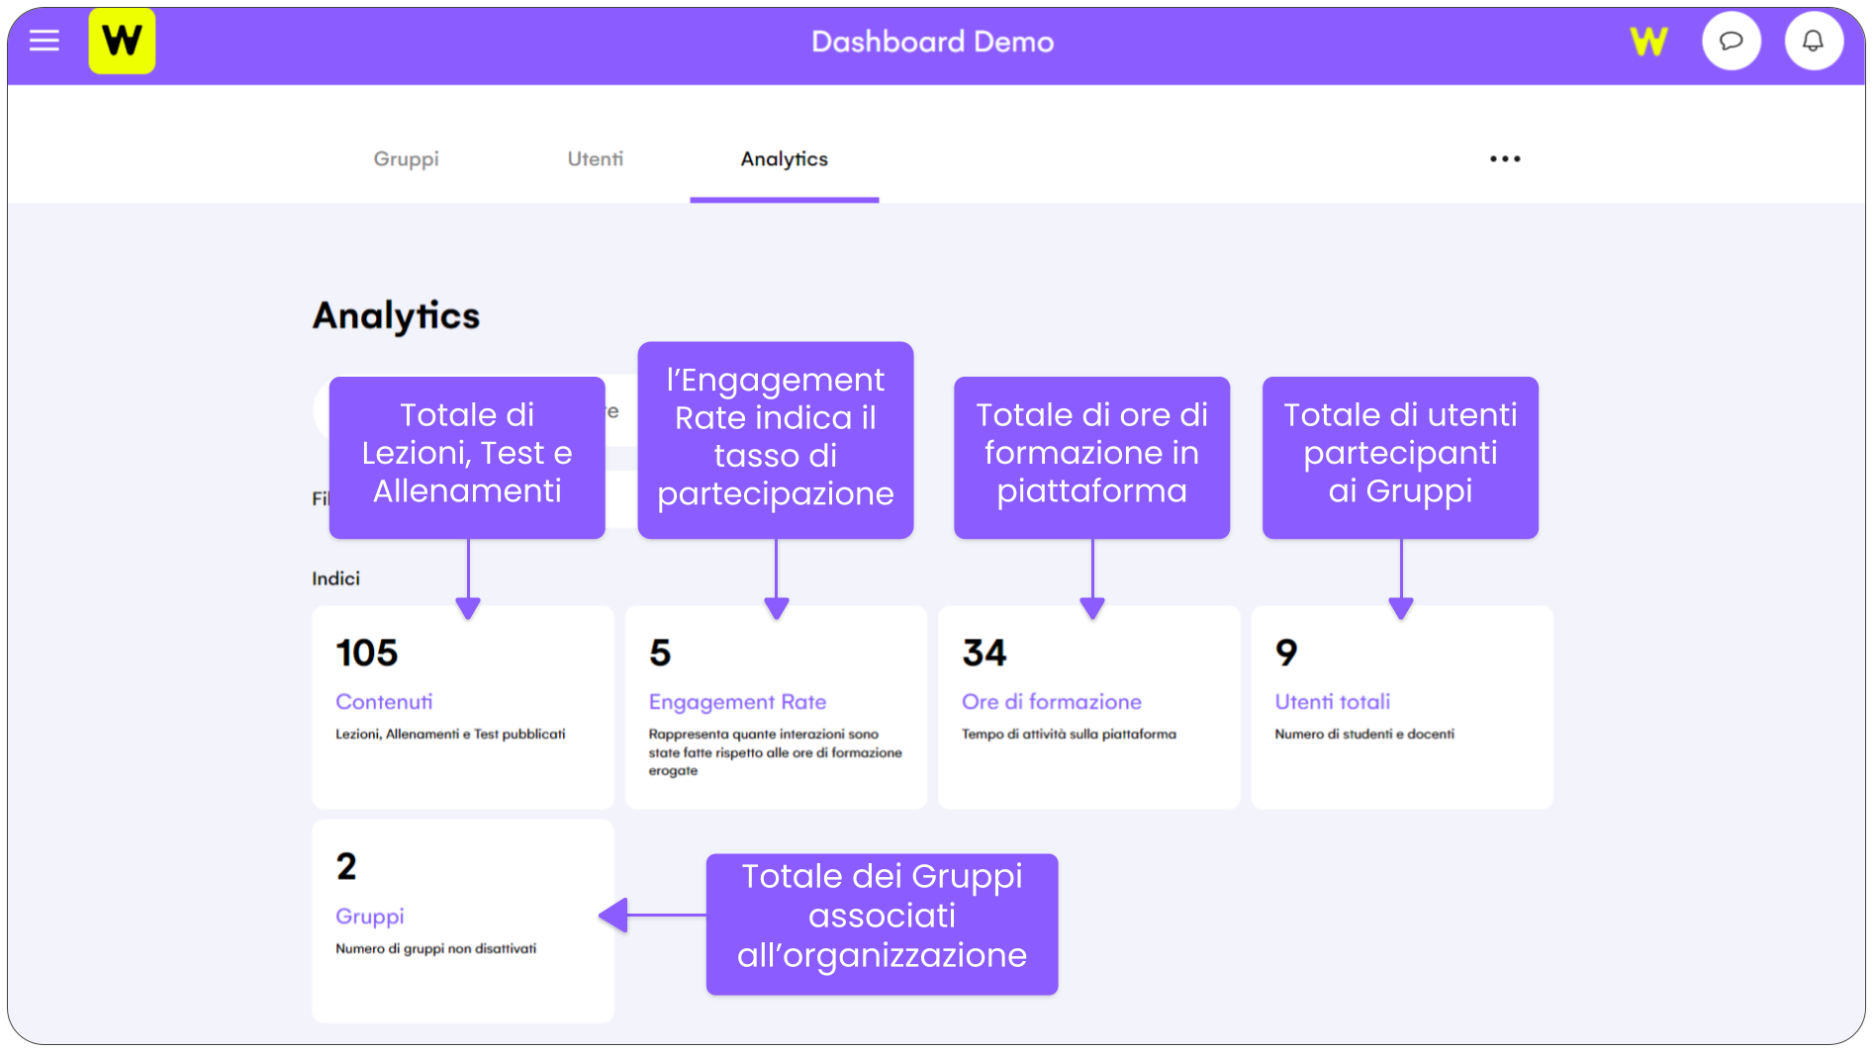The image size is (1875, 1052).
Task: Click the Engagement Rate link
Action: 737,702
